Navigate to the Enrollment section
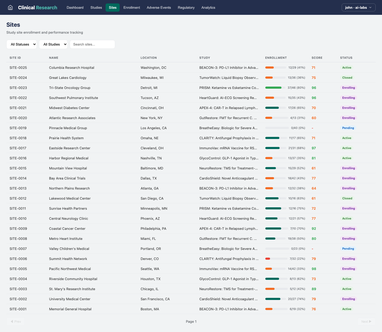This screenshot has width=382, height=332. 132,7
